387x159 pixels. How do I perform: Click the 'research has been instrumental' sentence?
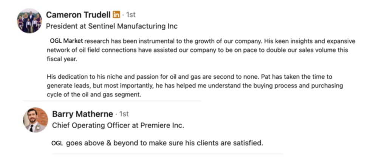[x=220, y=41]
